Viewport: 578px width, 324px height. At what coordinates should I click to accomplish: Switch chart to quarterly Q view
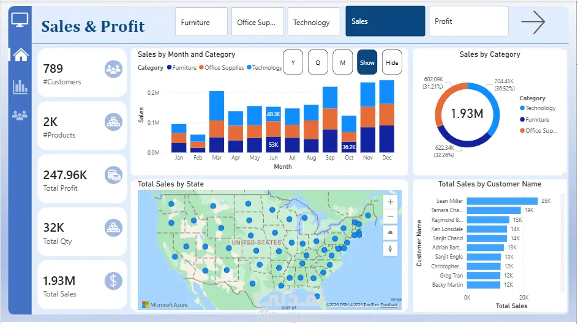pyautogui.click(x=318, y=62)
